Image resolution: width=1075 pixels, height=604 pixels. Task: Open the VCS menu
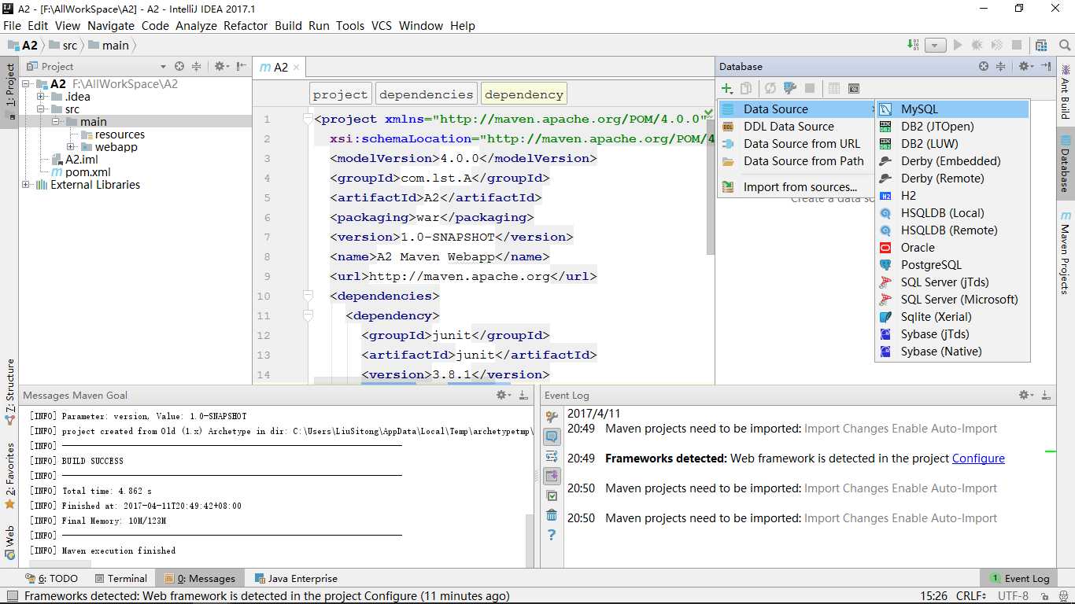pos(382,25)
